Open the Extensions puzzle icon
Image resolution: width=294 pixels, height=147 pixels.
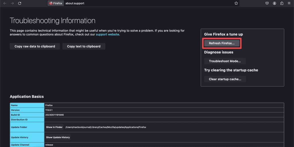[x=282, y=3]
